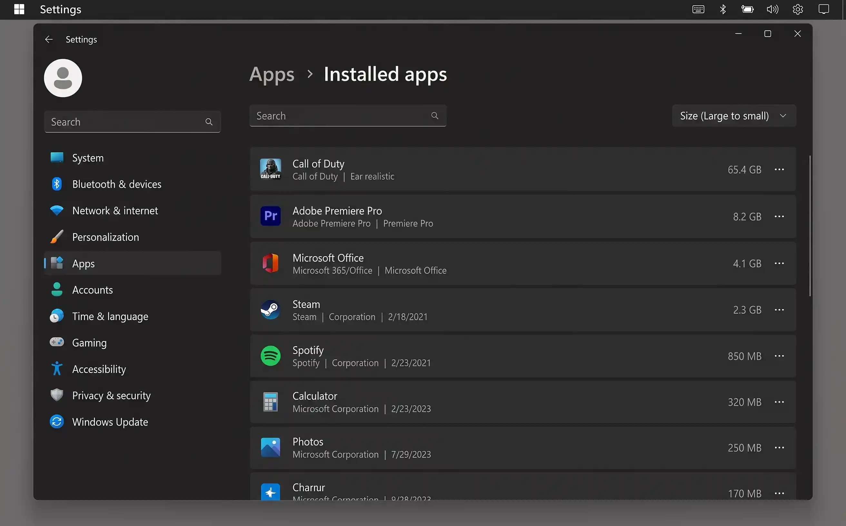Click the Call of Duty app icon
This screenshot has height=526, width=846.
point(271,169)
